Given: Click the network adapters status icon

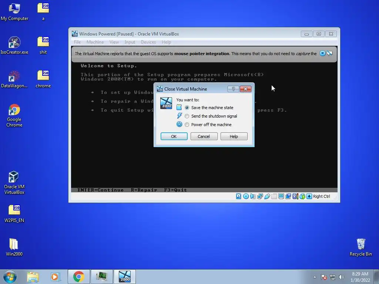Looking at the screenshot, I should point(260,196).
